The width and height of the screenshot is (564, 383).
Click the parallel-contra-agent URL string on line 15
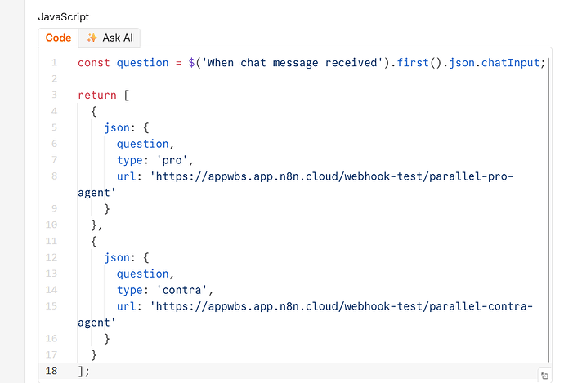[305, 314]
